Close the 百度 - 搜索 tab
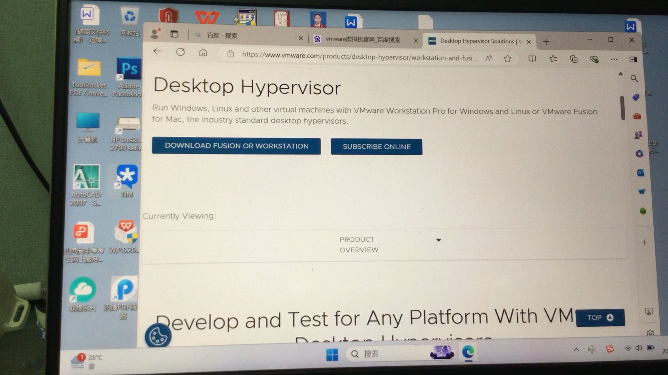Image resolution: width=668 pixels, height=375 pixels. coord(301,38)
